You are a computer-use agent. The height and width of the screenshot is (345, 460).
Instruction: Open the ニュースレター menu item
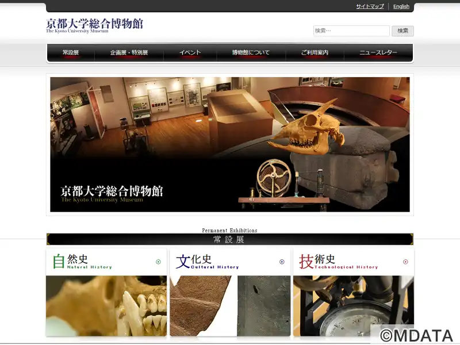click(x=378, y=52)
